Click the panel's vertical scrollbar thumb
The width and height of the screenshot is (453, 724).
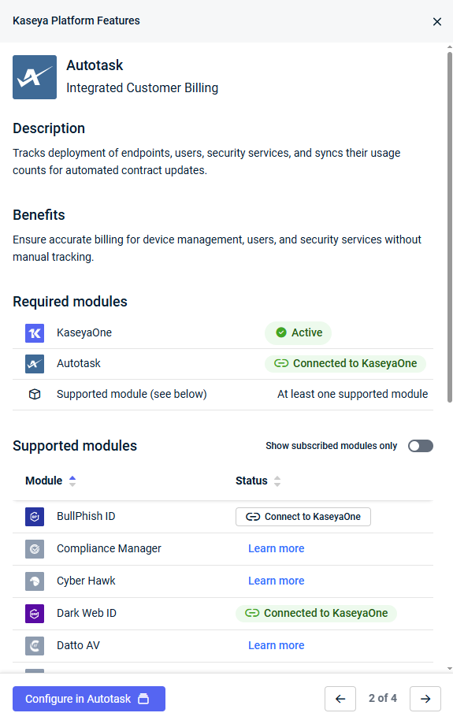click(450, 227)
